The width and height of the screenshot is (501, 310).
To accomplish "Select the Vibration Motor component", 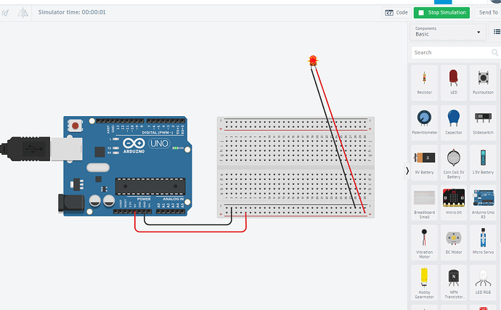I will (424, 242).
